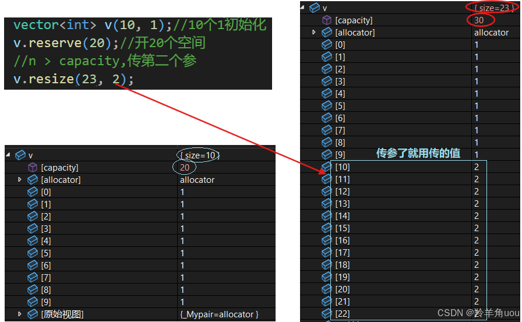Expand the [原始视图] raw view node
The image size is (522, 322).
[x=20, y=314]
